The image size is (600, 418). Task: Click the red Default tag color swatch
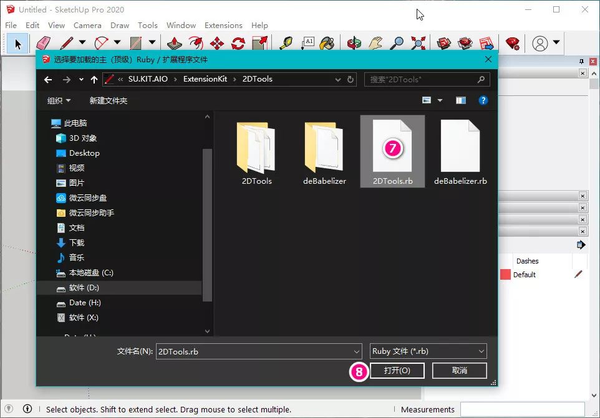click(x=505, y=275)
